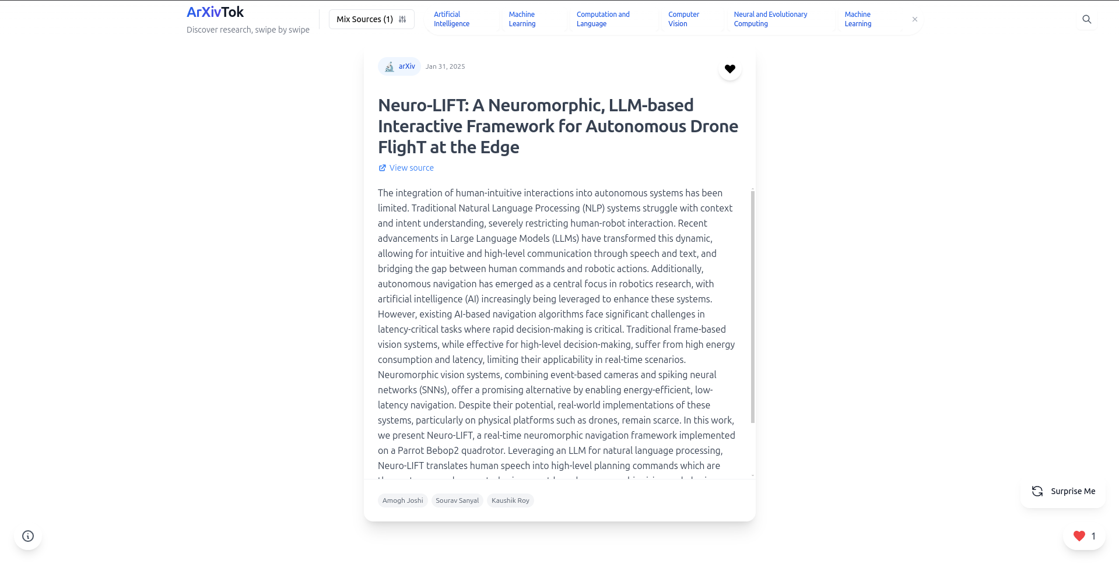1119x564 pixels.
Task: Click the external link icon by View source
Action: click(383, 168)
